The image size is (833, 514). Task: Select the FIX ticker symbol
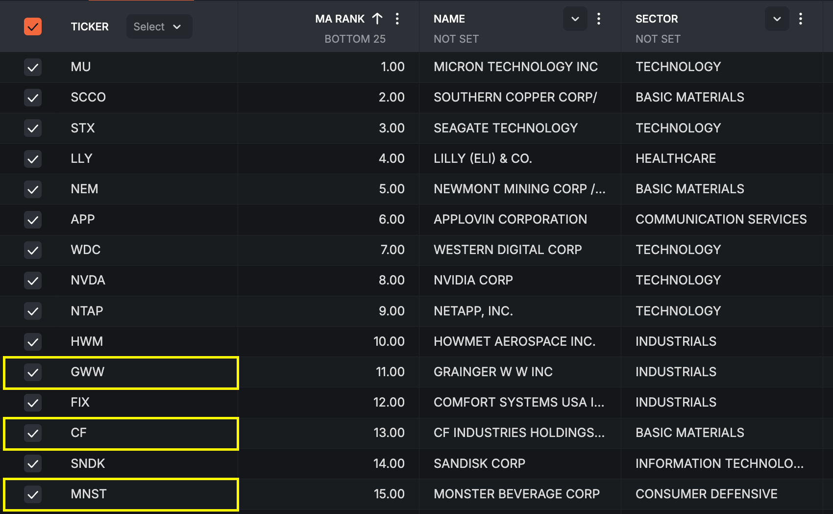80,402
